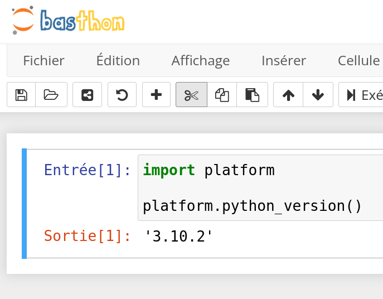Move cell up with arrow icon

(288, 95)
